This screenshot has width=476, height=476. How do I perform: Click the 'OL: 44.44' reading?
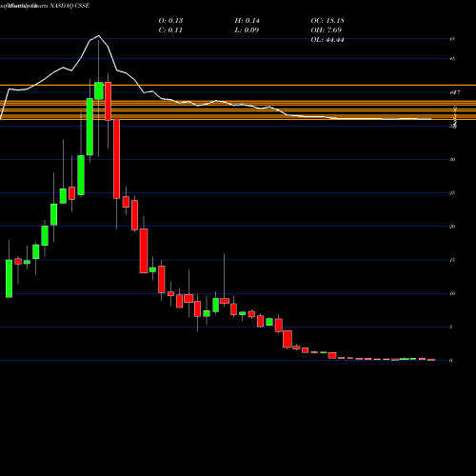click(x=327, y=39)
